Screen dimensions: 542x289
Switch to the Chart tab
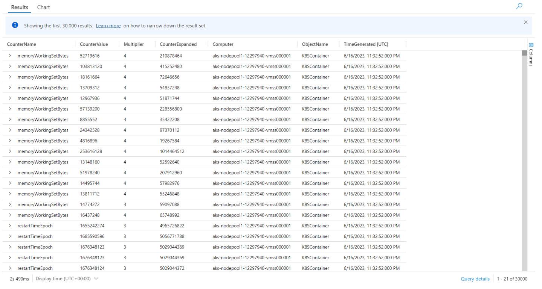coord(44,7)
